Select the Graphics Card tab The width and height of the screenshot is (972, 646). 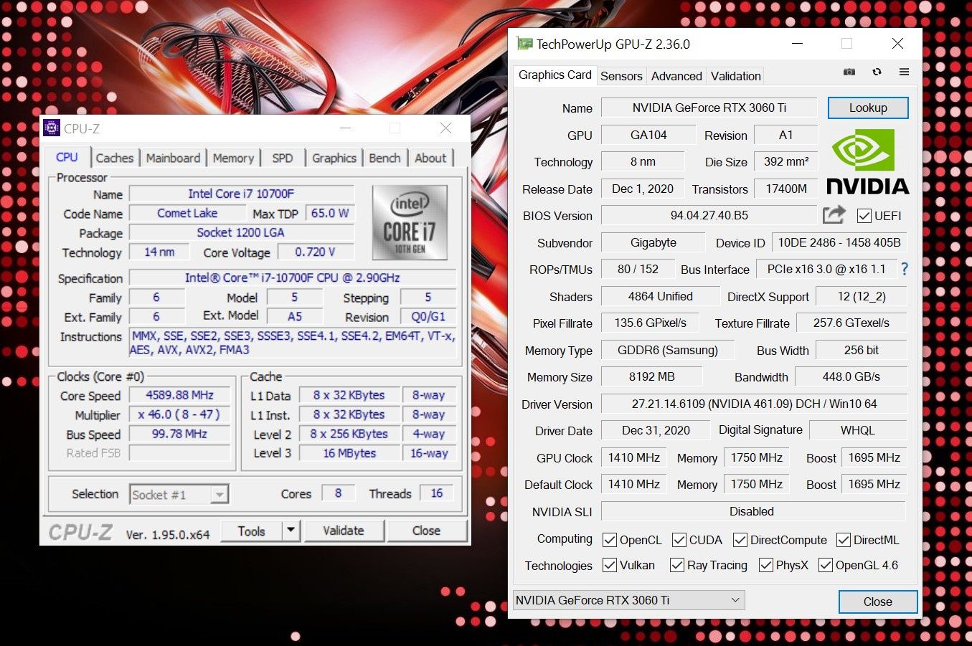[555, 75]
